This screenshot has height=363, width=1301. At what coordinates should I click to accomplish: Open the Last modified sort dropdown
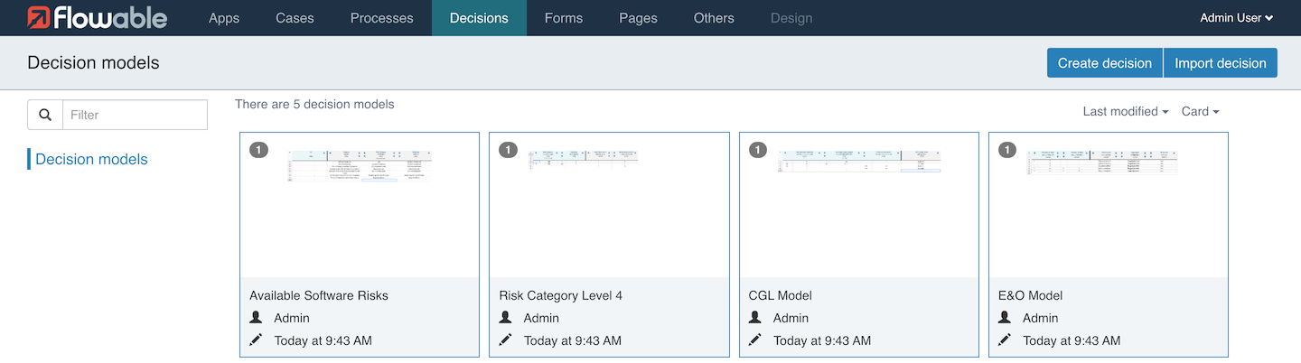[x=1125, y=111]
